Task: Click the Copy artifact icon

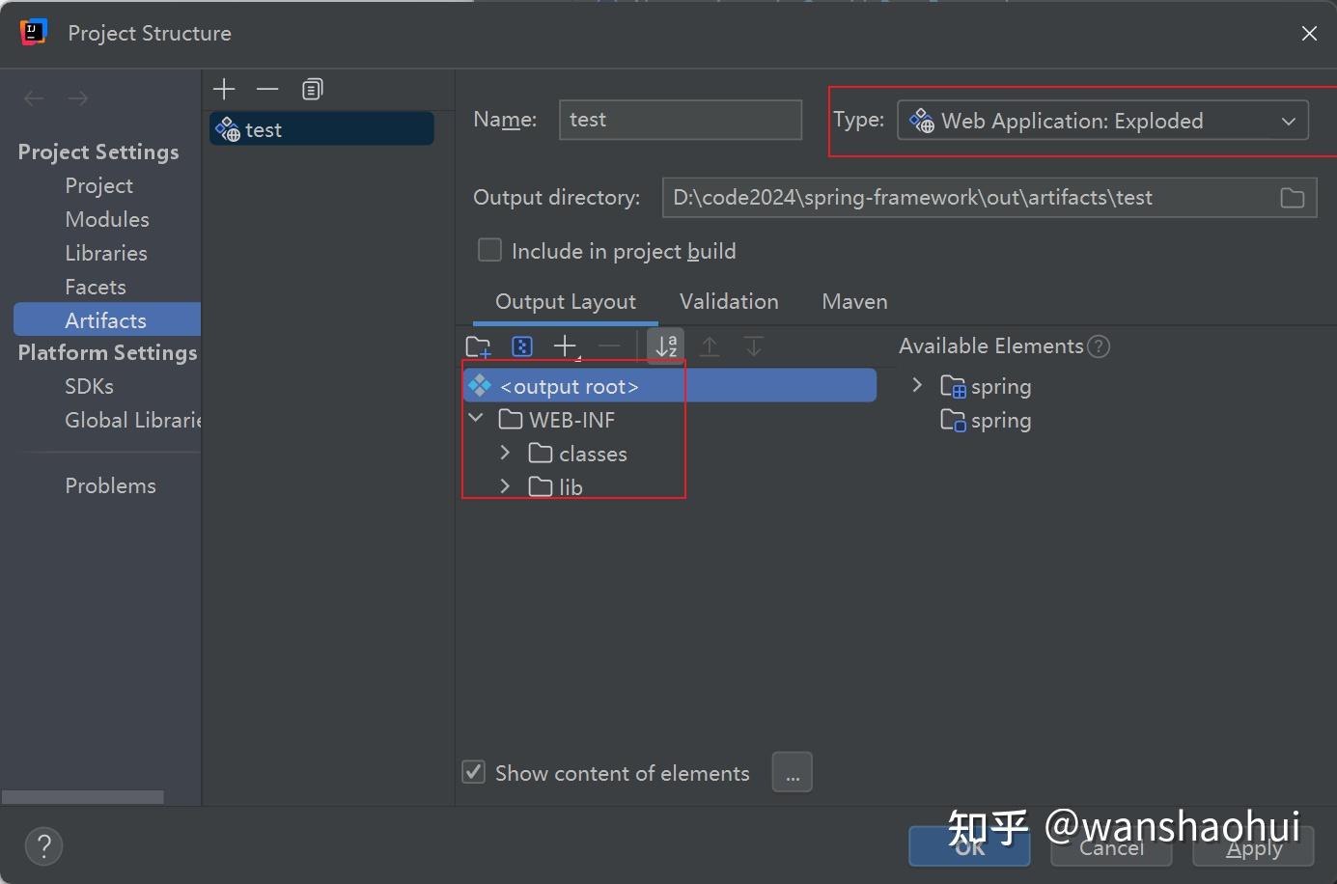Action: 267,89
